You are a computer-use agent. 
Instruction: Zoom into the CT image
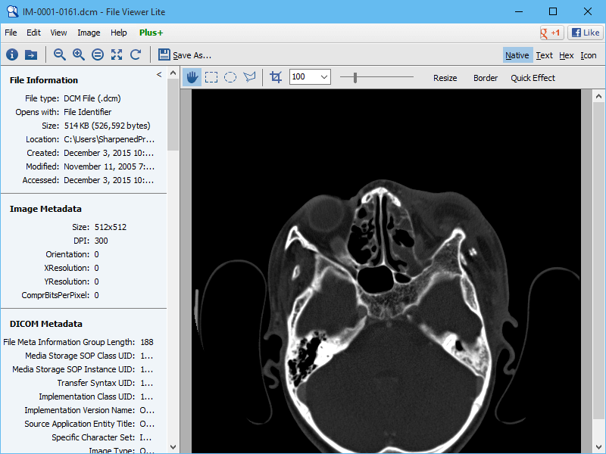point(78,54)
